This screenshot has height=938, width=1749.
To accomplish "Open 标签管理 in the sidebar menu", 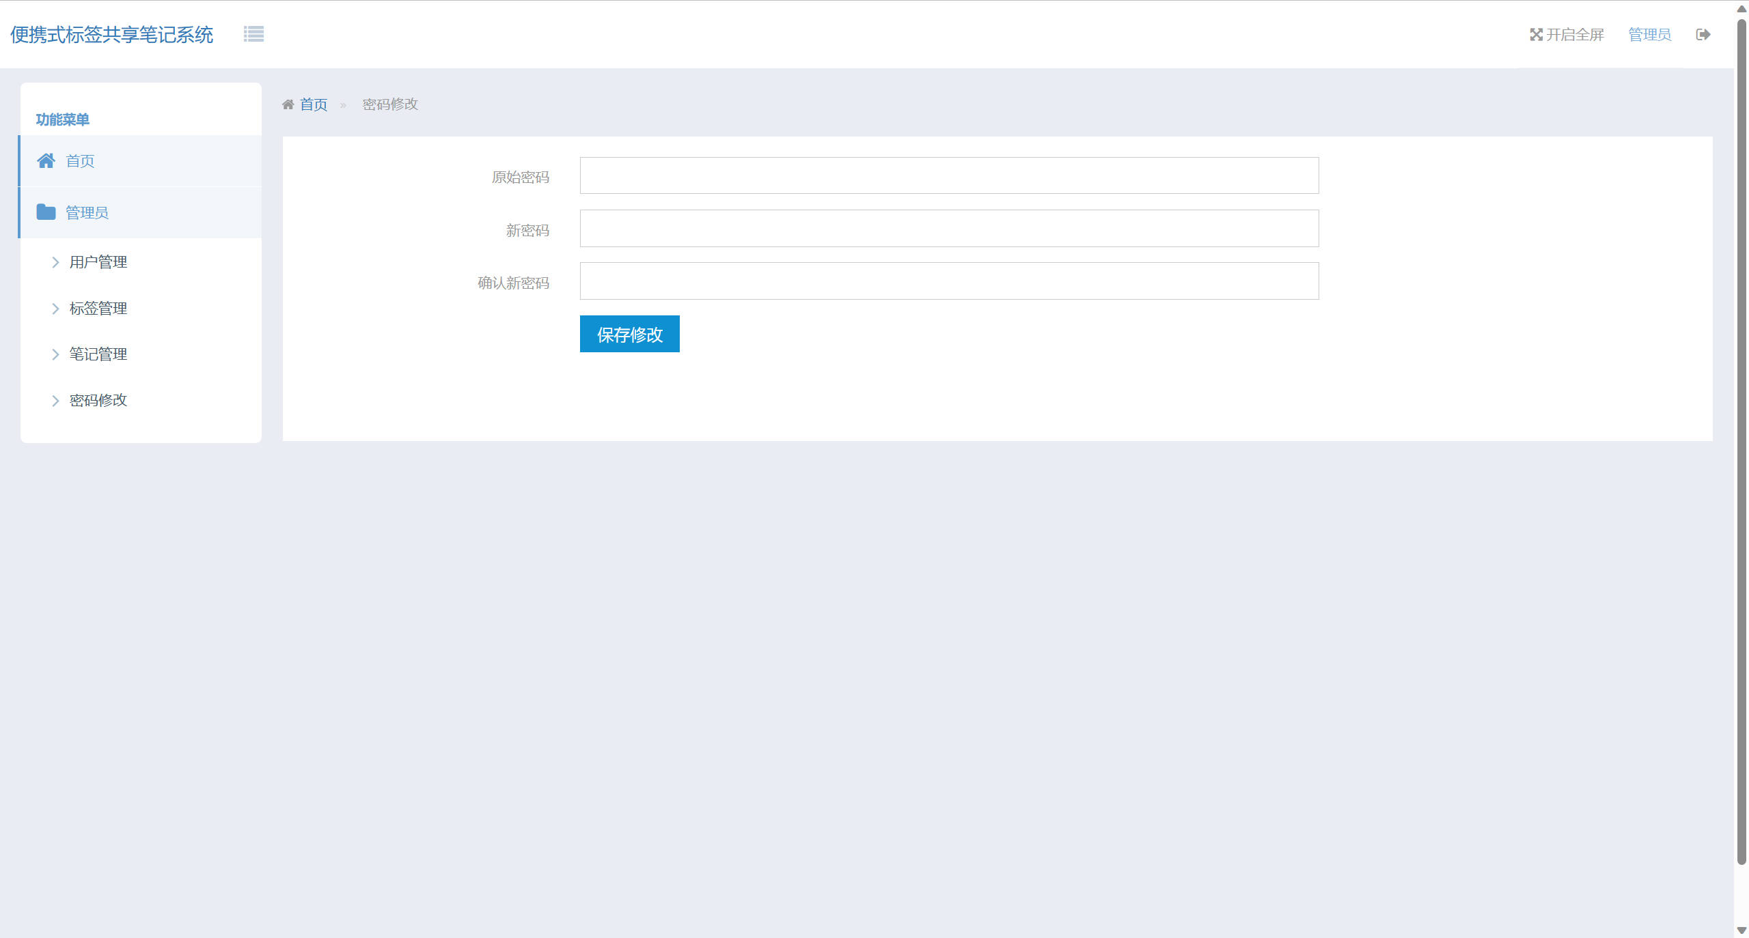I will [x=98, y=309].
